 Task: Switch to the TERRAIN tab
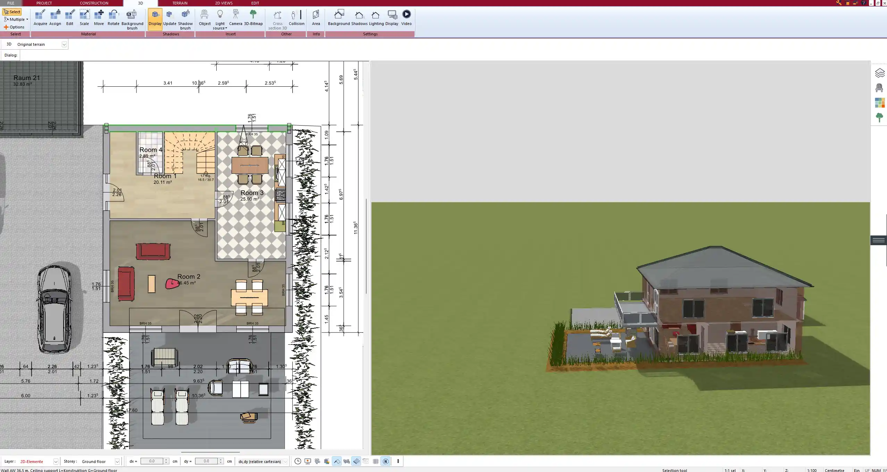pyautogui.click(x=180, y=3)
